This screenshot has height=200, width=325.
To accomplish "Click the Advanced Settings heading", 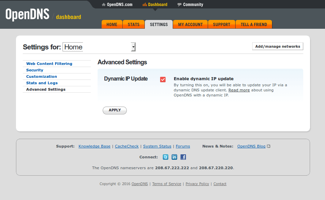I will pyautogui.click(x=122, y=62).
